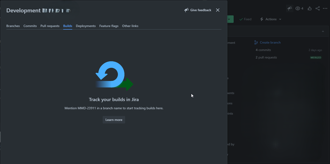Open the Pull requests tab
This screenshot has width=330, height=164.
click(50, 26)
